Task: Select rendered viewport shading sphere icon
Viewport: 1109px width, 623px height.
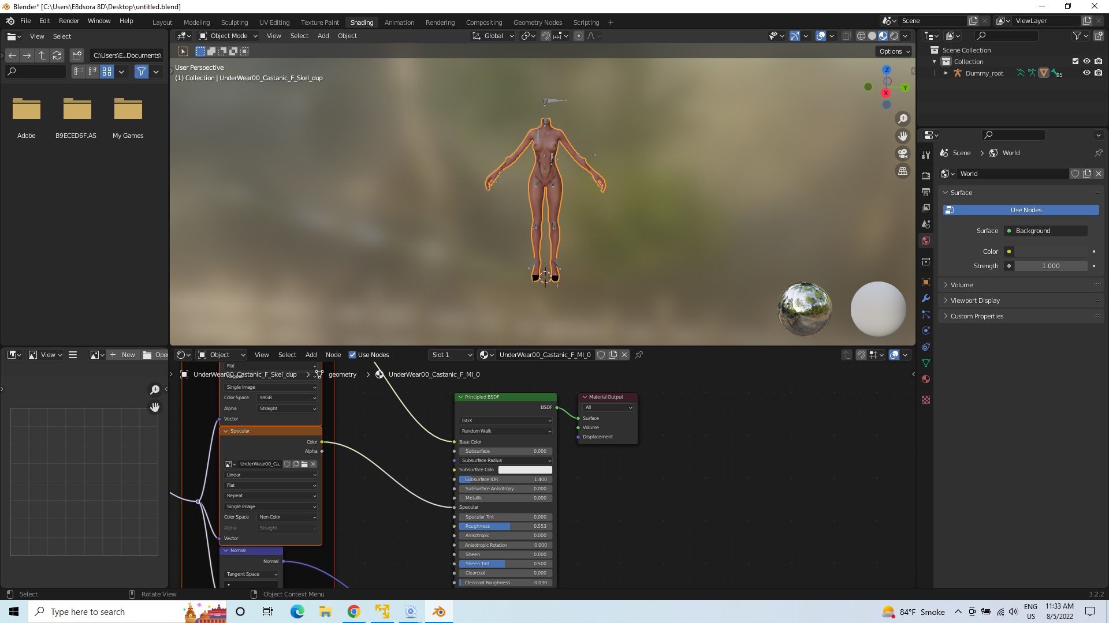Action: (x=894, y=36)
